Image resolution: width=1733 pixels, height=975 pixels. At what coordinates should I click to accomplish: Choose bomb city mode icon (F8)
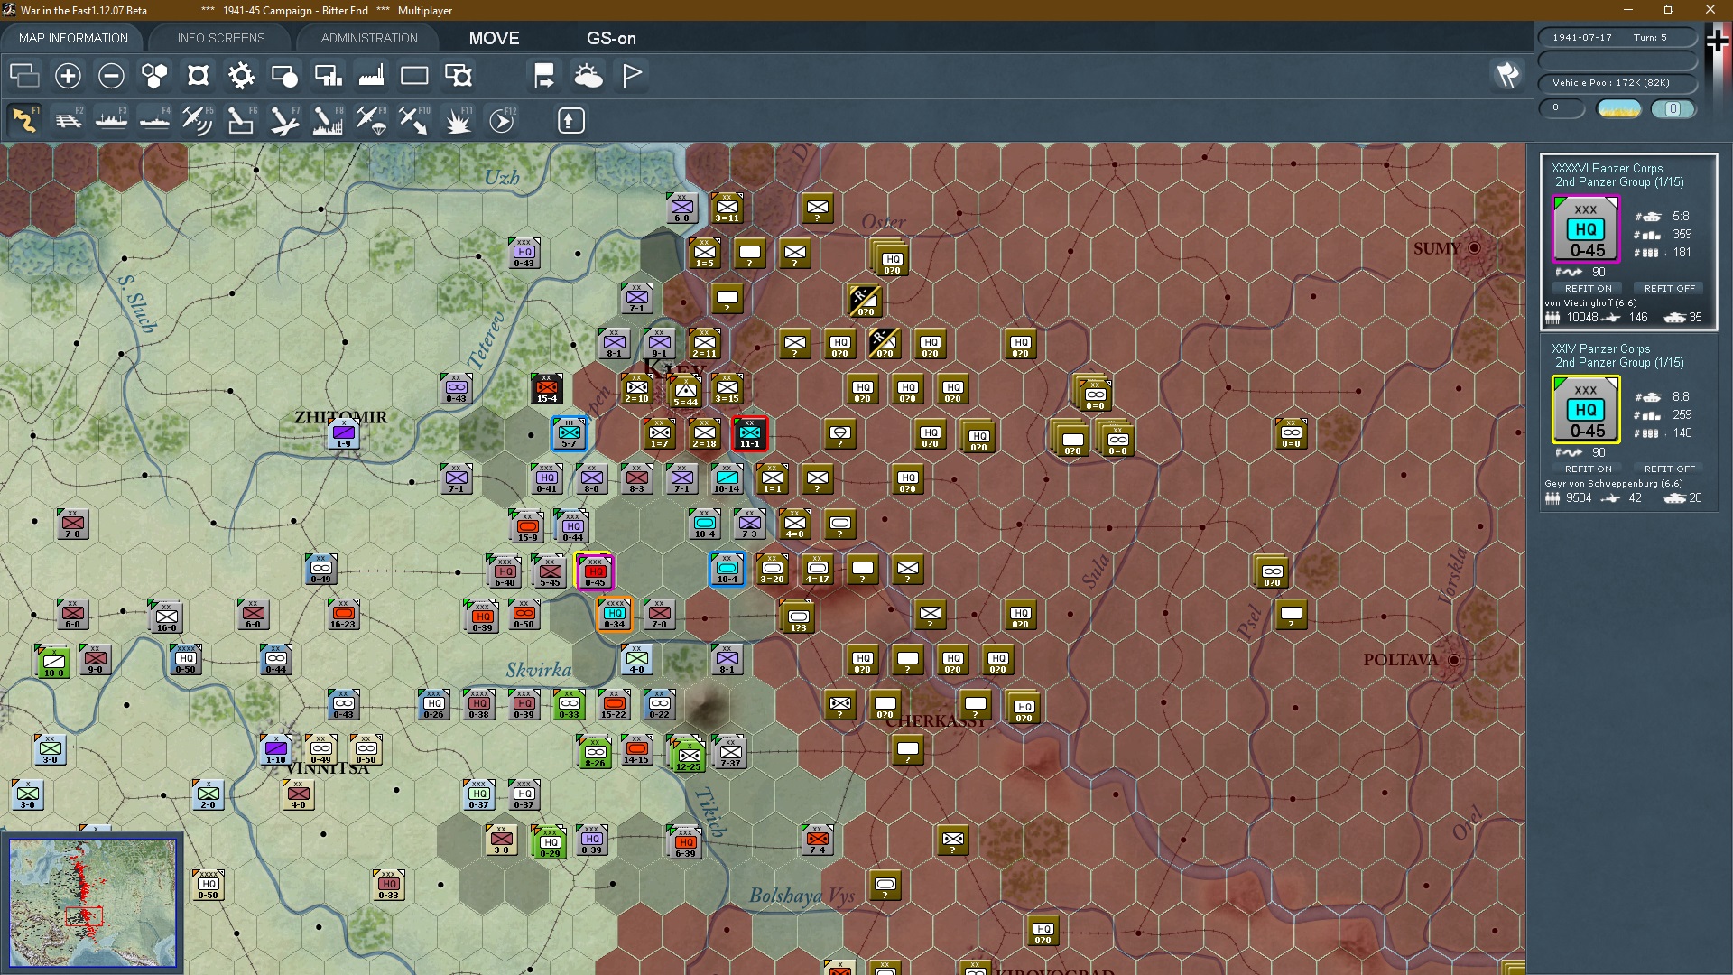tap(327, 120)
